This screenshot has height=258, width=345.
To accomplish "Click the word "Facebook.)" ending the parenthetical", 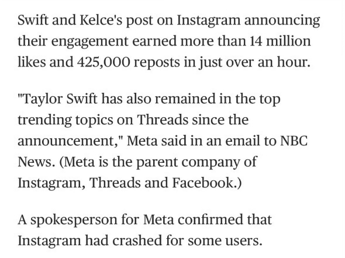I will [x=207, y=183].
